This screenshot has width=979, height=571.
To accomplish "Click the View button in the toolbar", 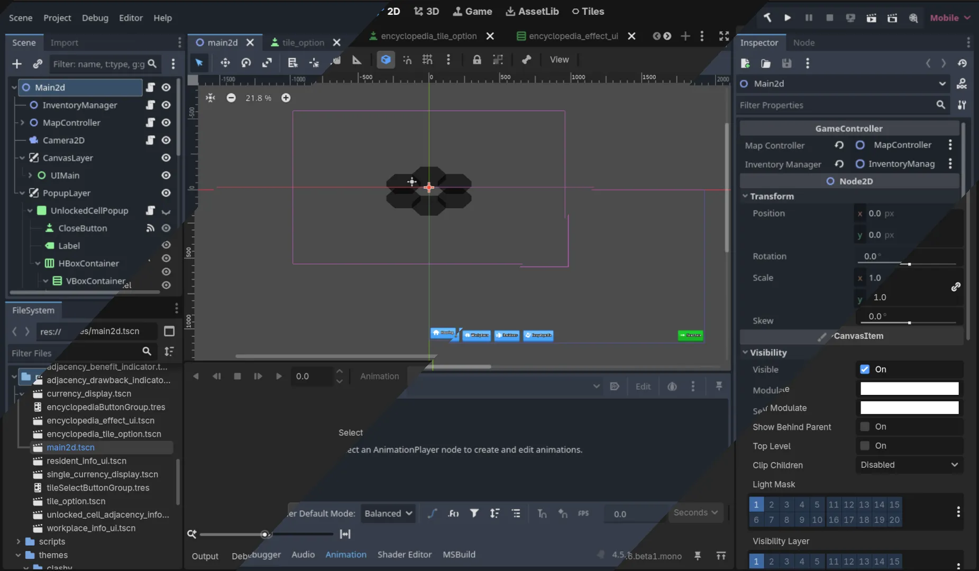I will click(559, 60).
